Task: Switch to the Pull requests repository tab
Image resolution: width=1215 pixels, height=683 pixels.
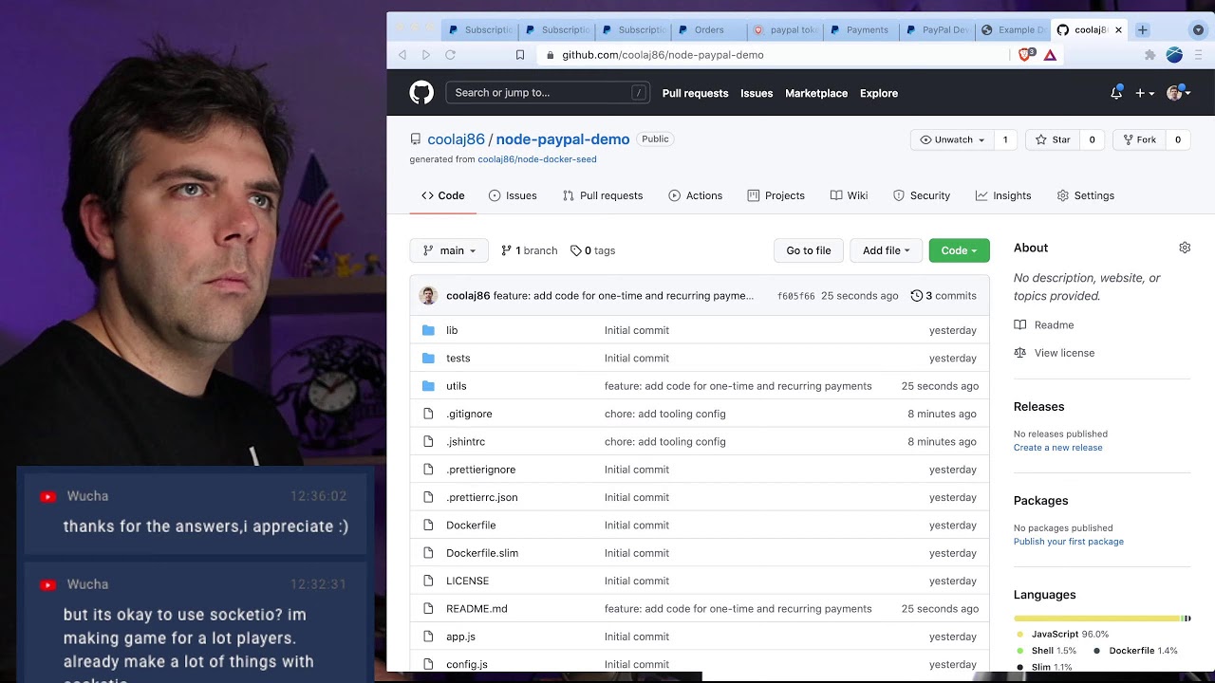Action: pyautogui.click(x=603, y=195)
